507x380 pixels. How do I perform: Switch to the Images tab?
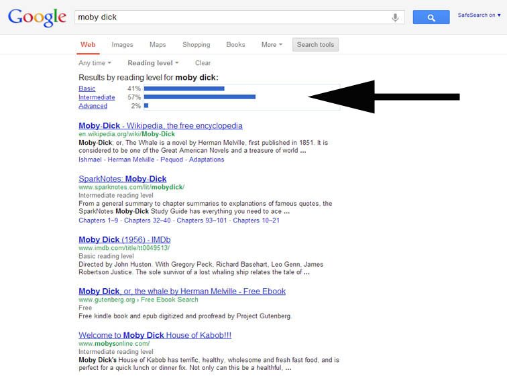tap(122, 45)
